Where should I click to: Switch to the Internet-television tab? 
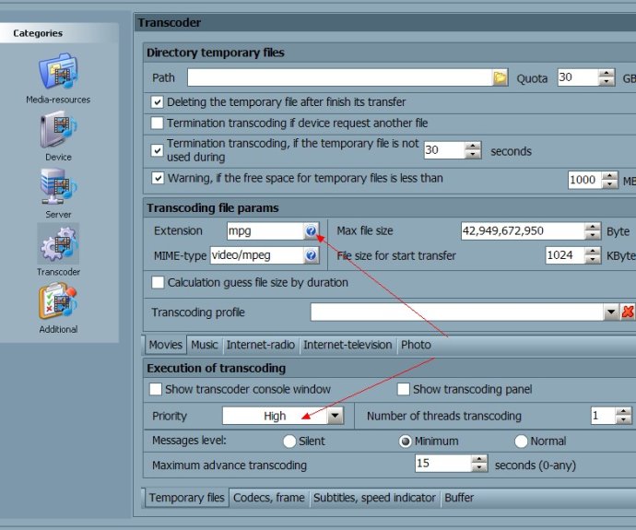point(347,345)
